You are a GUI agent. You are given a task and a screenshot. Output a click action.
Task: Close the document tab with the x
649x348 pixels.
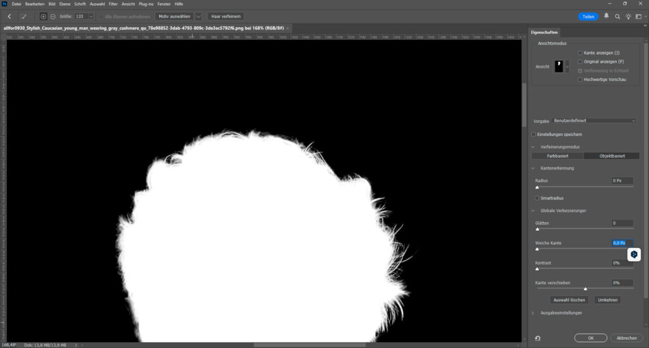[x=288, y=28]
